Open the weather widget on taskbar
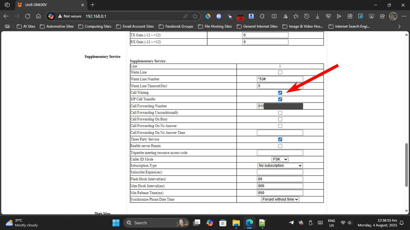410x230 pixels. tap(22, 223)
